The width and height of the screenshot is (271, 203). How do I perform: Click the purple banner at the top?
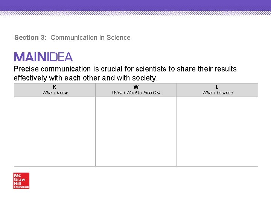(135, 5)
